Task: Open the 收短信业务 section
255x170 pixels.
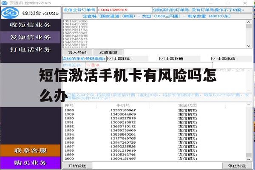Action: 31,25
